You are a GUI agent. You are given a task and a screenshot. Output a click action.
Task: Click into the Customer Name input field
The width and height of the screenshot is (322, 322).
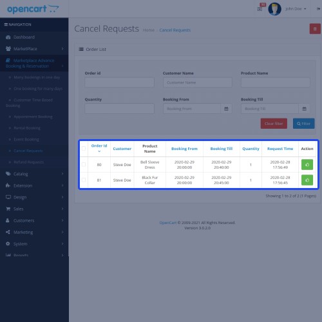coord(198,82)
